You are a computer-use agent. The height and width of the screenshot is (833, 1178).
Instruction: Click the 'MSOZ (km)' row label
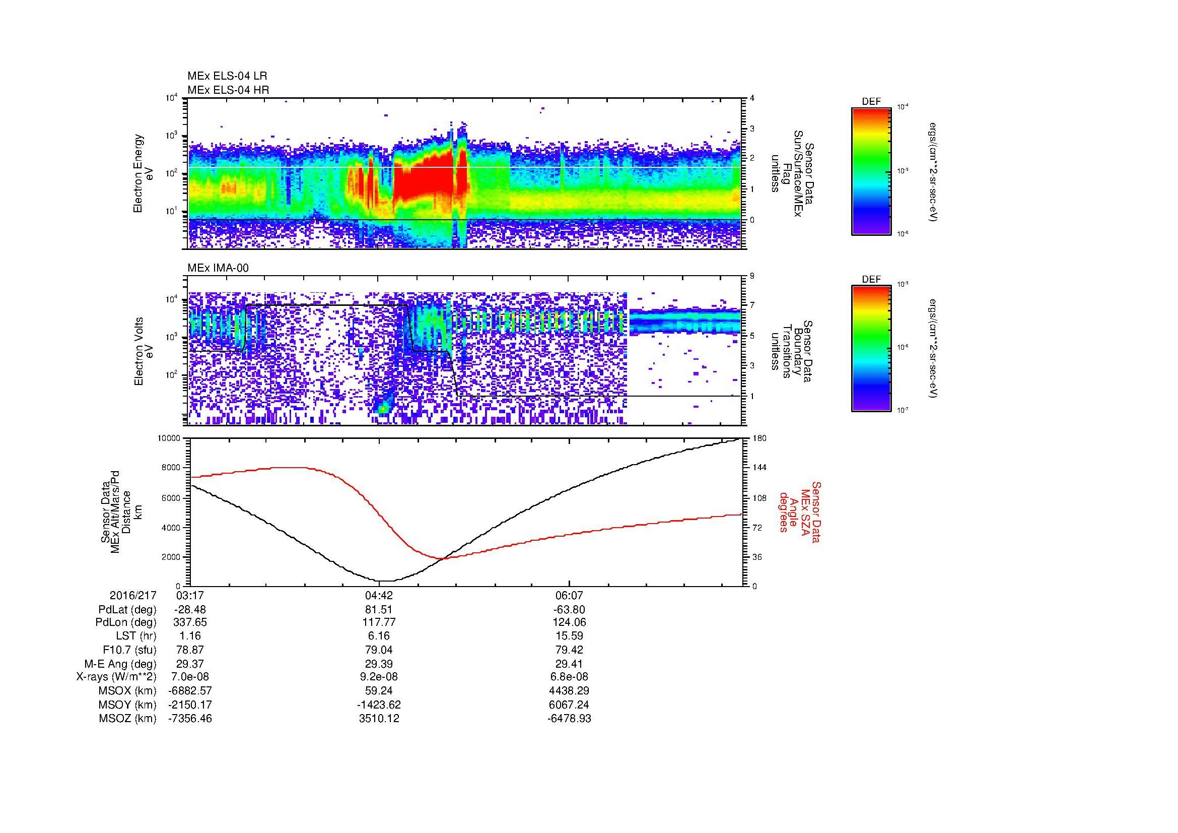(128, 719)
